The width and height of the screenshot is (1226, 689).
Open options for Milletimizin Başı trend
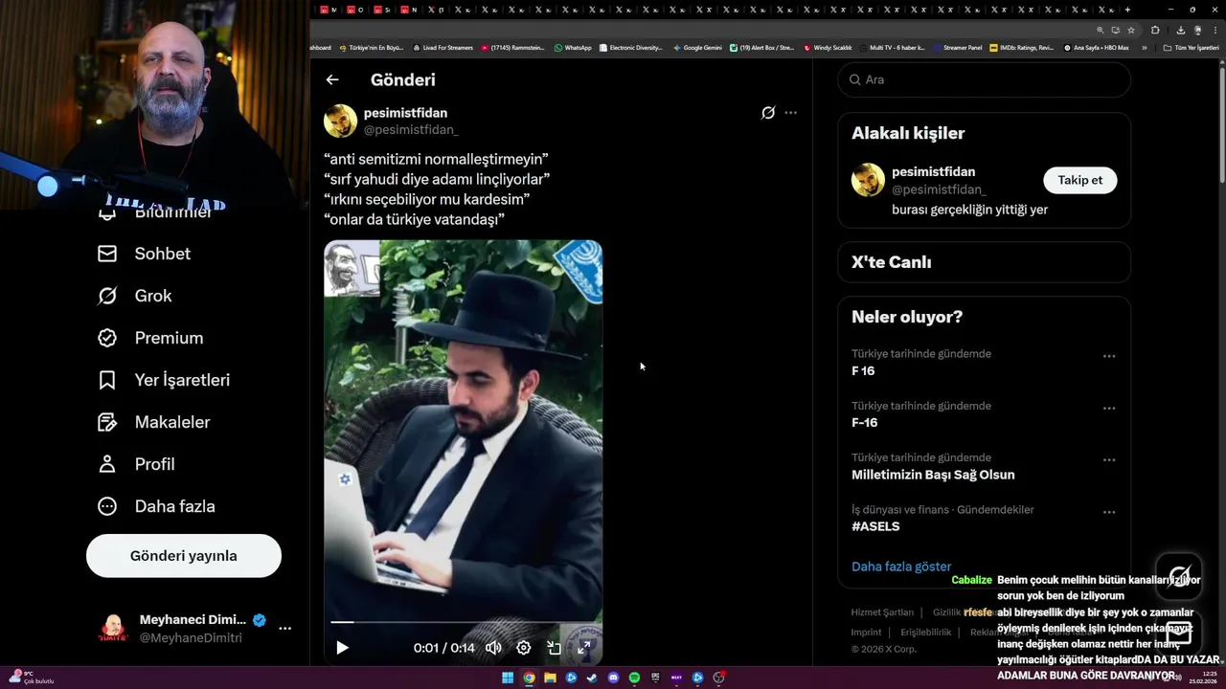[1108, 460]
